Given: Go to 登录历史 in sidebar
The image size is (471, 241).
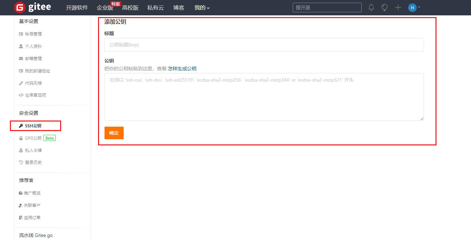Looking at the screenshot, I should coord(33,162).
